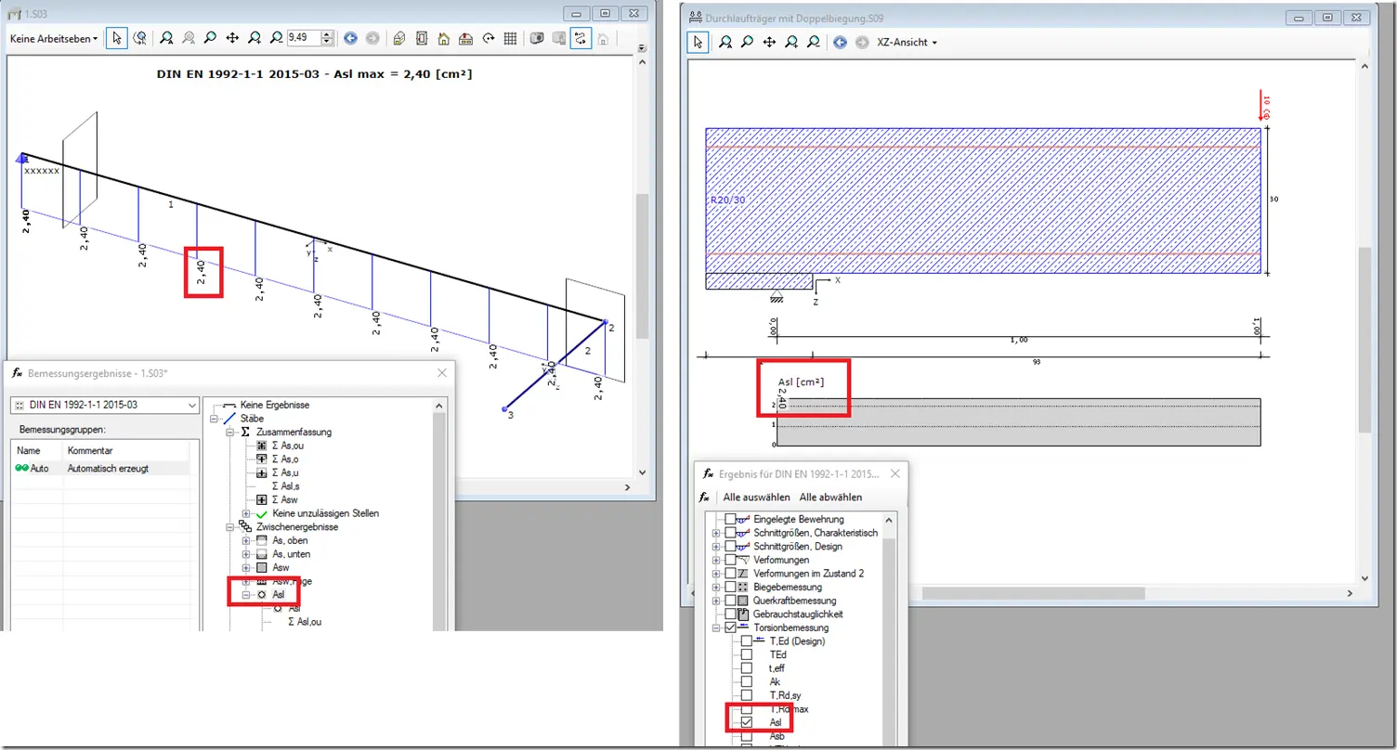Toggle the grid icon in 1.S03 toolbar

510,38
